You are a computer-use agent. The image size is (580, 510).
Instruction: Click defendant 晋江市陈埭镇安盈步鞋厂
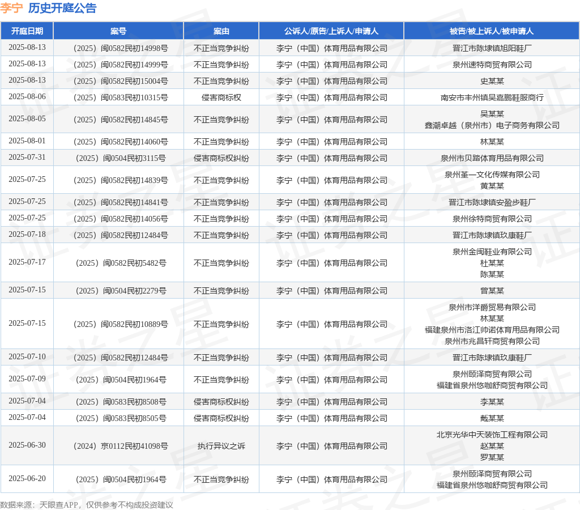[492, 202]
